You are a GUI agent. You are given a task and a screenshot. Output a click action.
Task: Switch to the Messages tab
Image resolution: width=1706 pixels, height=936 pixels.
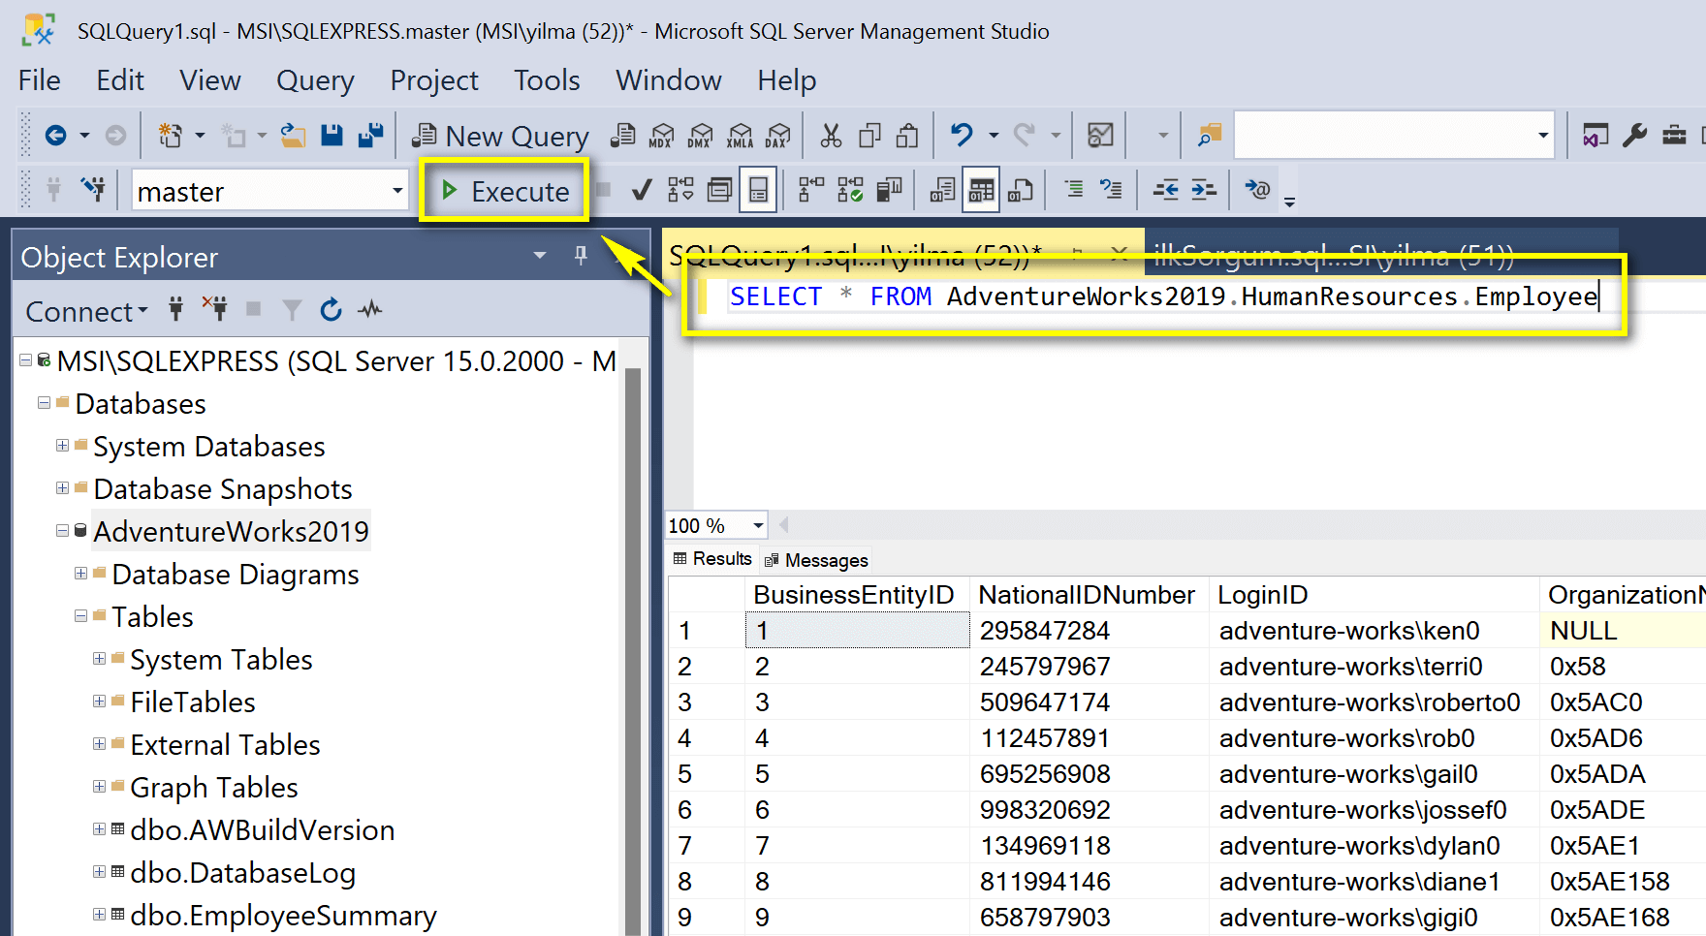816,560
